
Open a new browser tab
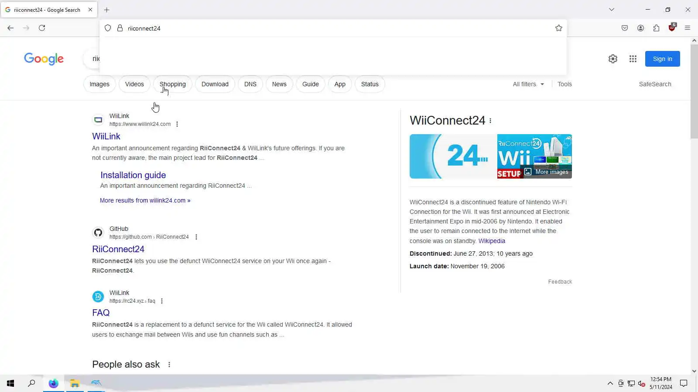tap(106, 10)
